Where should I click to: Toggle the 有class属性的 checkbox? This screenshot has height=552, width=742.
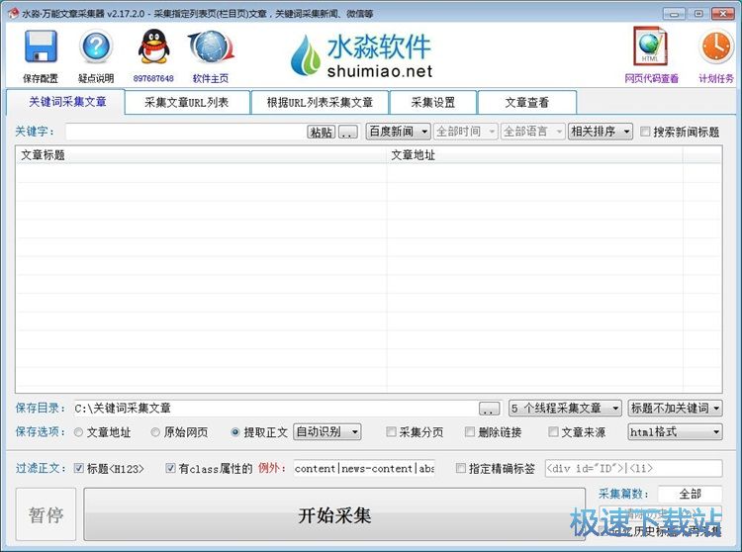click(170, 468)
